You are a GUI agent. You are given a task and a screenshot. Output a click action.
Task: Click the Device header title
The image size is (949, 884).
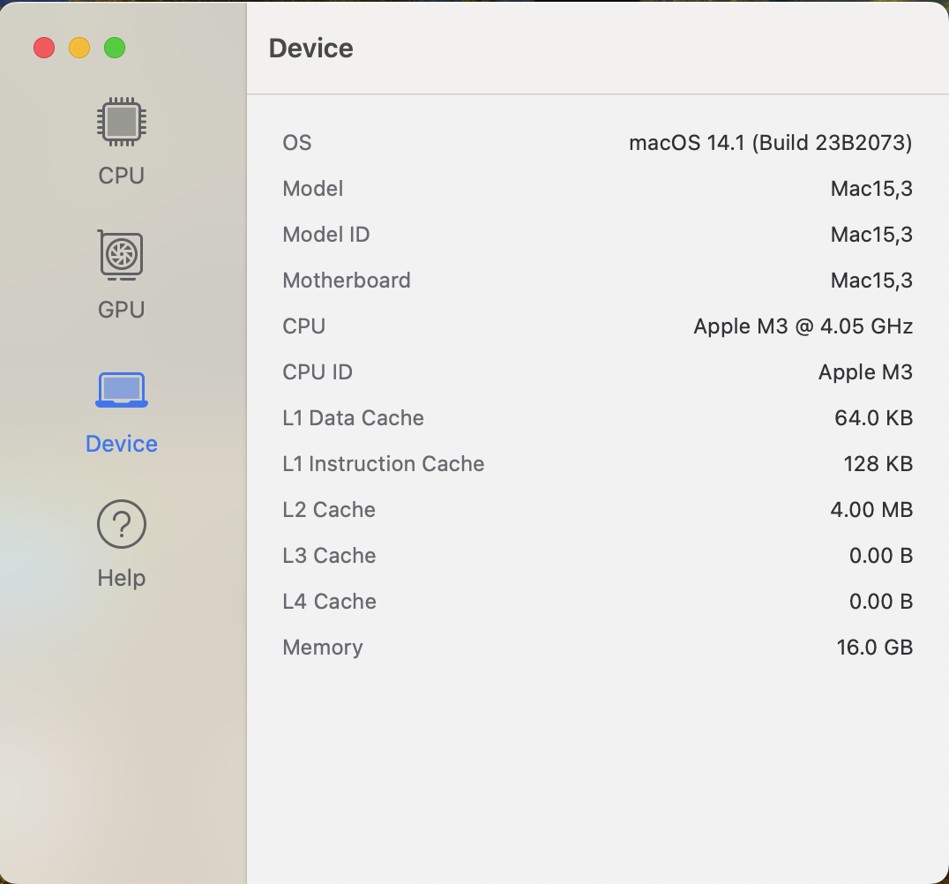[310, 49]
